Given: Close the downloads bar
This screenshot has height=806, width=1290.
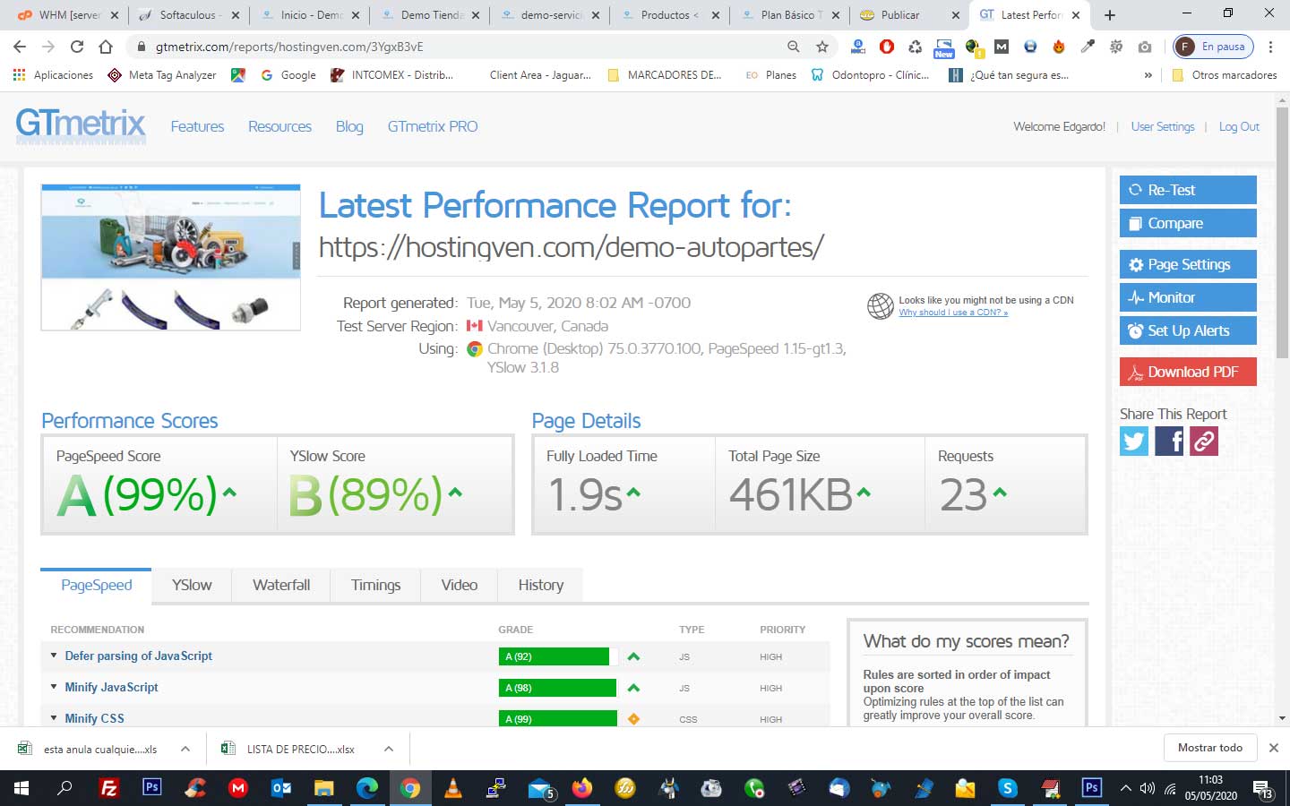Looking at the screenshot, I should click(1273, 748).
